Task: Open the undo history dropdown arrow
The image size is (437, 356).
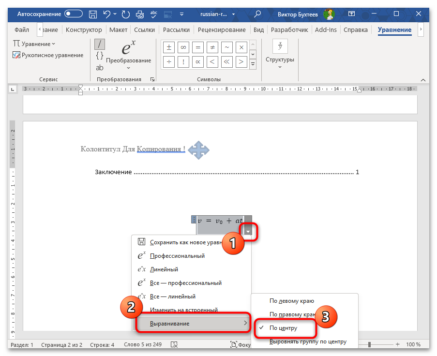Action: pos(115,14)
